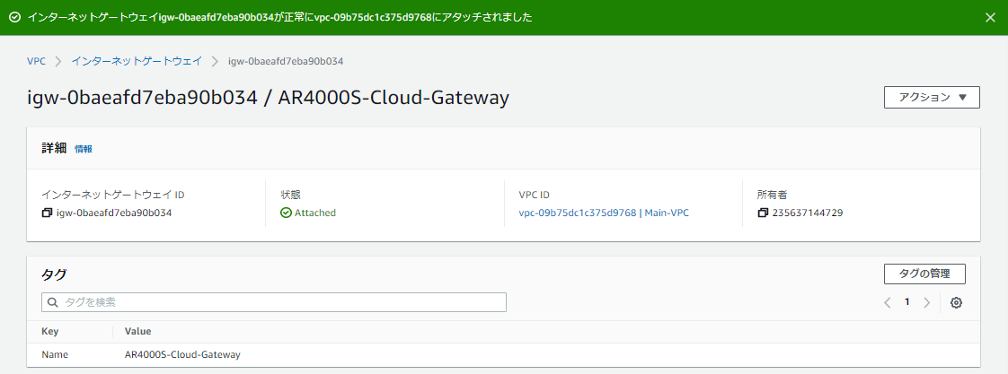Image resolution: width=1008 pixels, height=374 pixels.
Task: Click the Attached status indicator
Action: point(308,213)
